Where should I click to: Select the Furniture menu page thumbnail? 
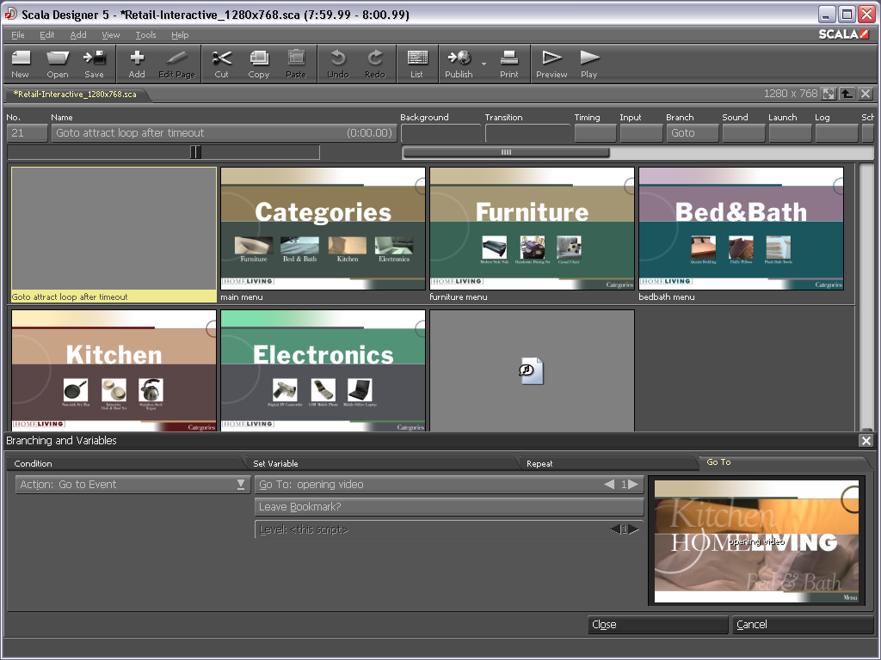pyautogui.click(x=532, y=229)
